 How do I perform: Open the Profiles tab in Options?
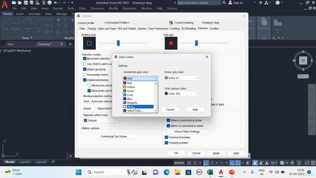click(214, 29)
